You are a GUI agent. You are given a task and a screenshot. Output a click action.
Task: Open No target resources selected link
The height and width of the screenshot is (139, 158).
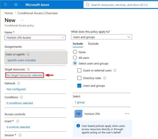24,75
